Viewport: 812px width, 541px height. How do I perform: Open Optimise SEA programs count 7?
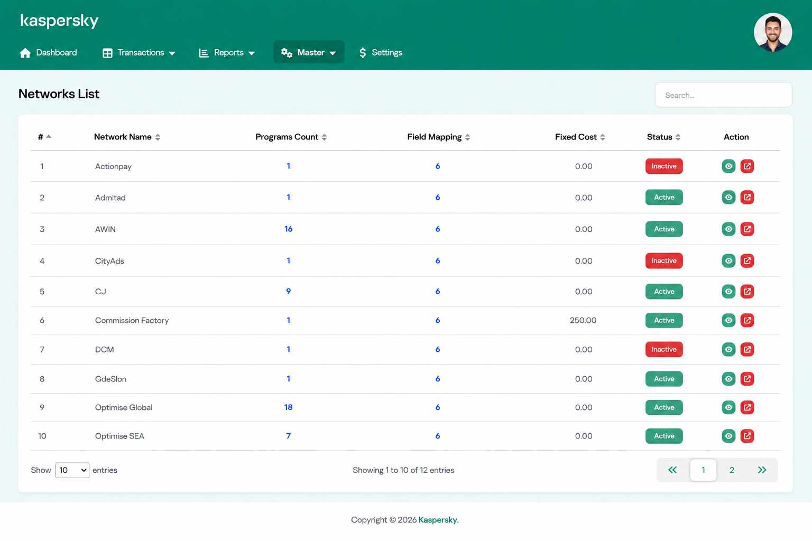pos(288,436)
